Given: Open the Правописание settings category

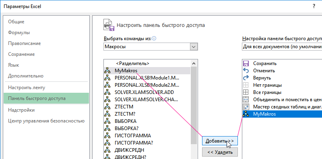Looking at the screenshot, I should click(x=25, y=43).
